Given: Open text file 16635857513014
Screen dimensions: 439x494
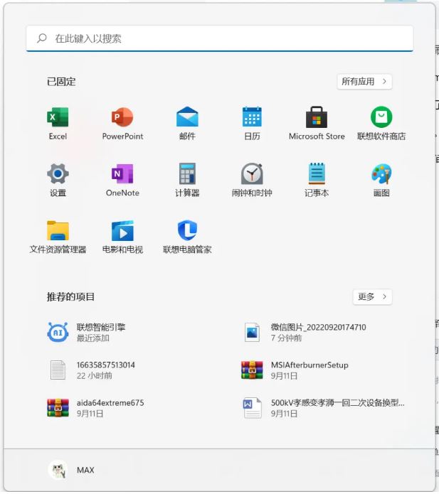Looking at the screenshot, I should [92, 370].
